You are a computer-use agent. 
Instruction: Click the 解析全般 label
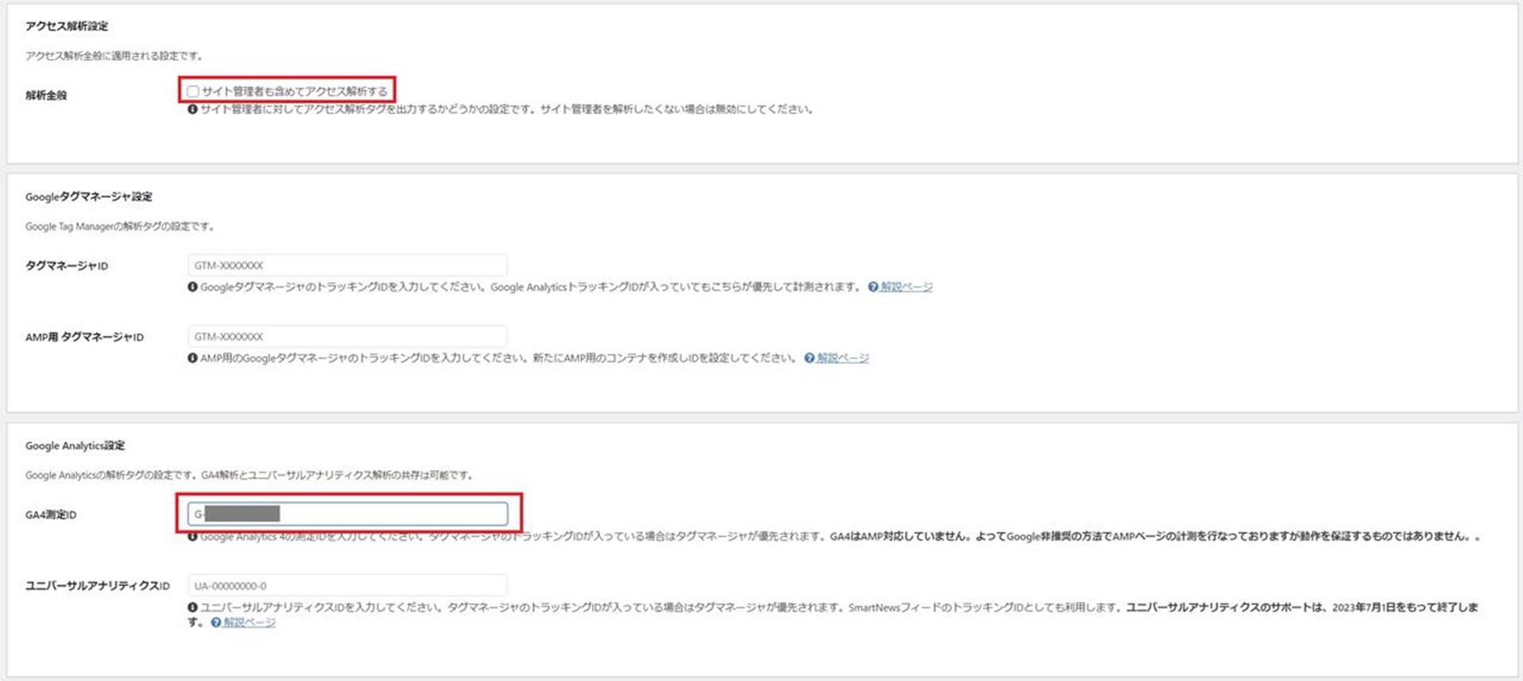click(x=46, y=95)
